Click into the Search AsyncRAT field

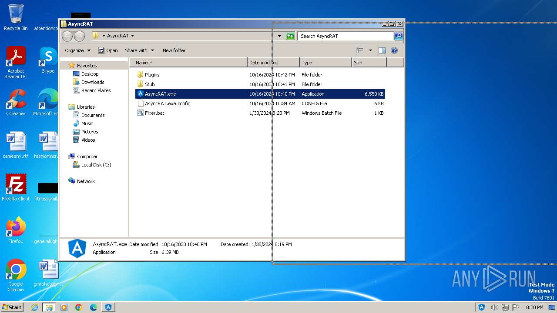point(346,36)
